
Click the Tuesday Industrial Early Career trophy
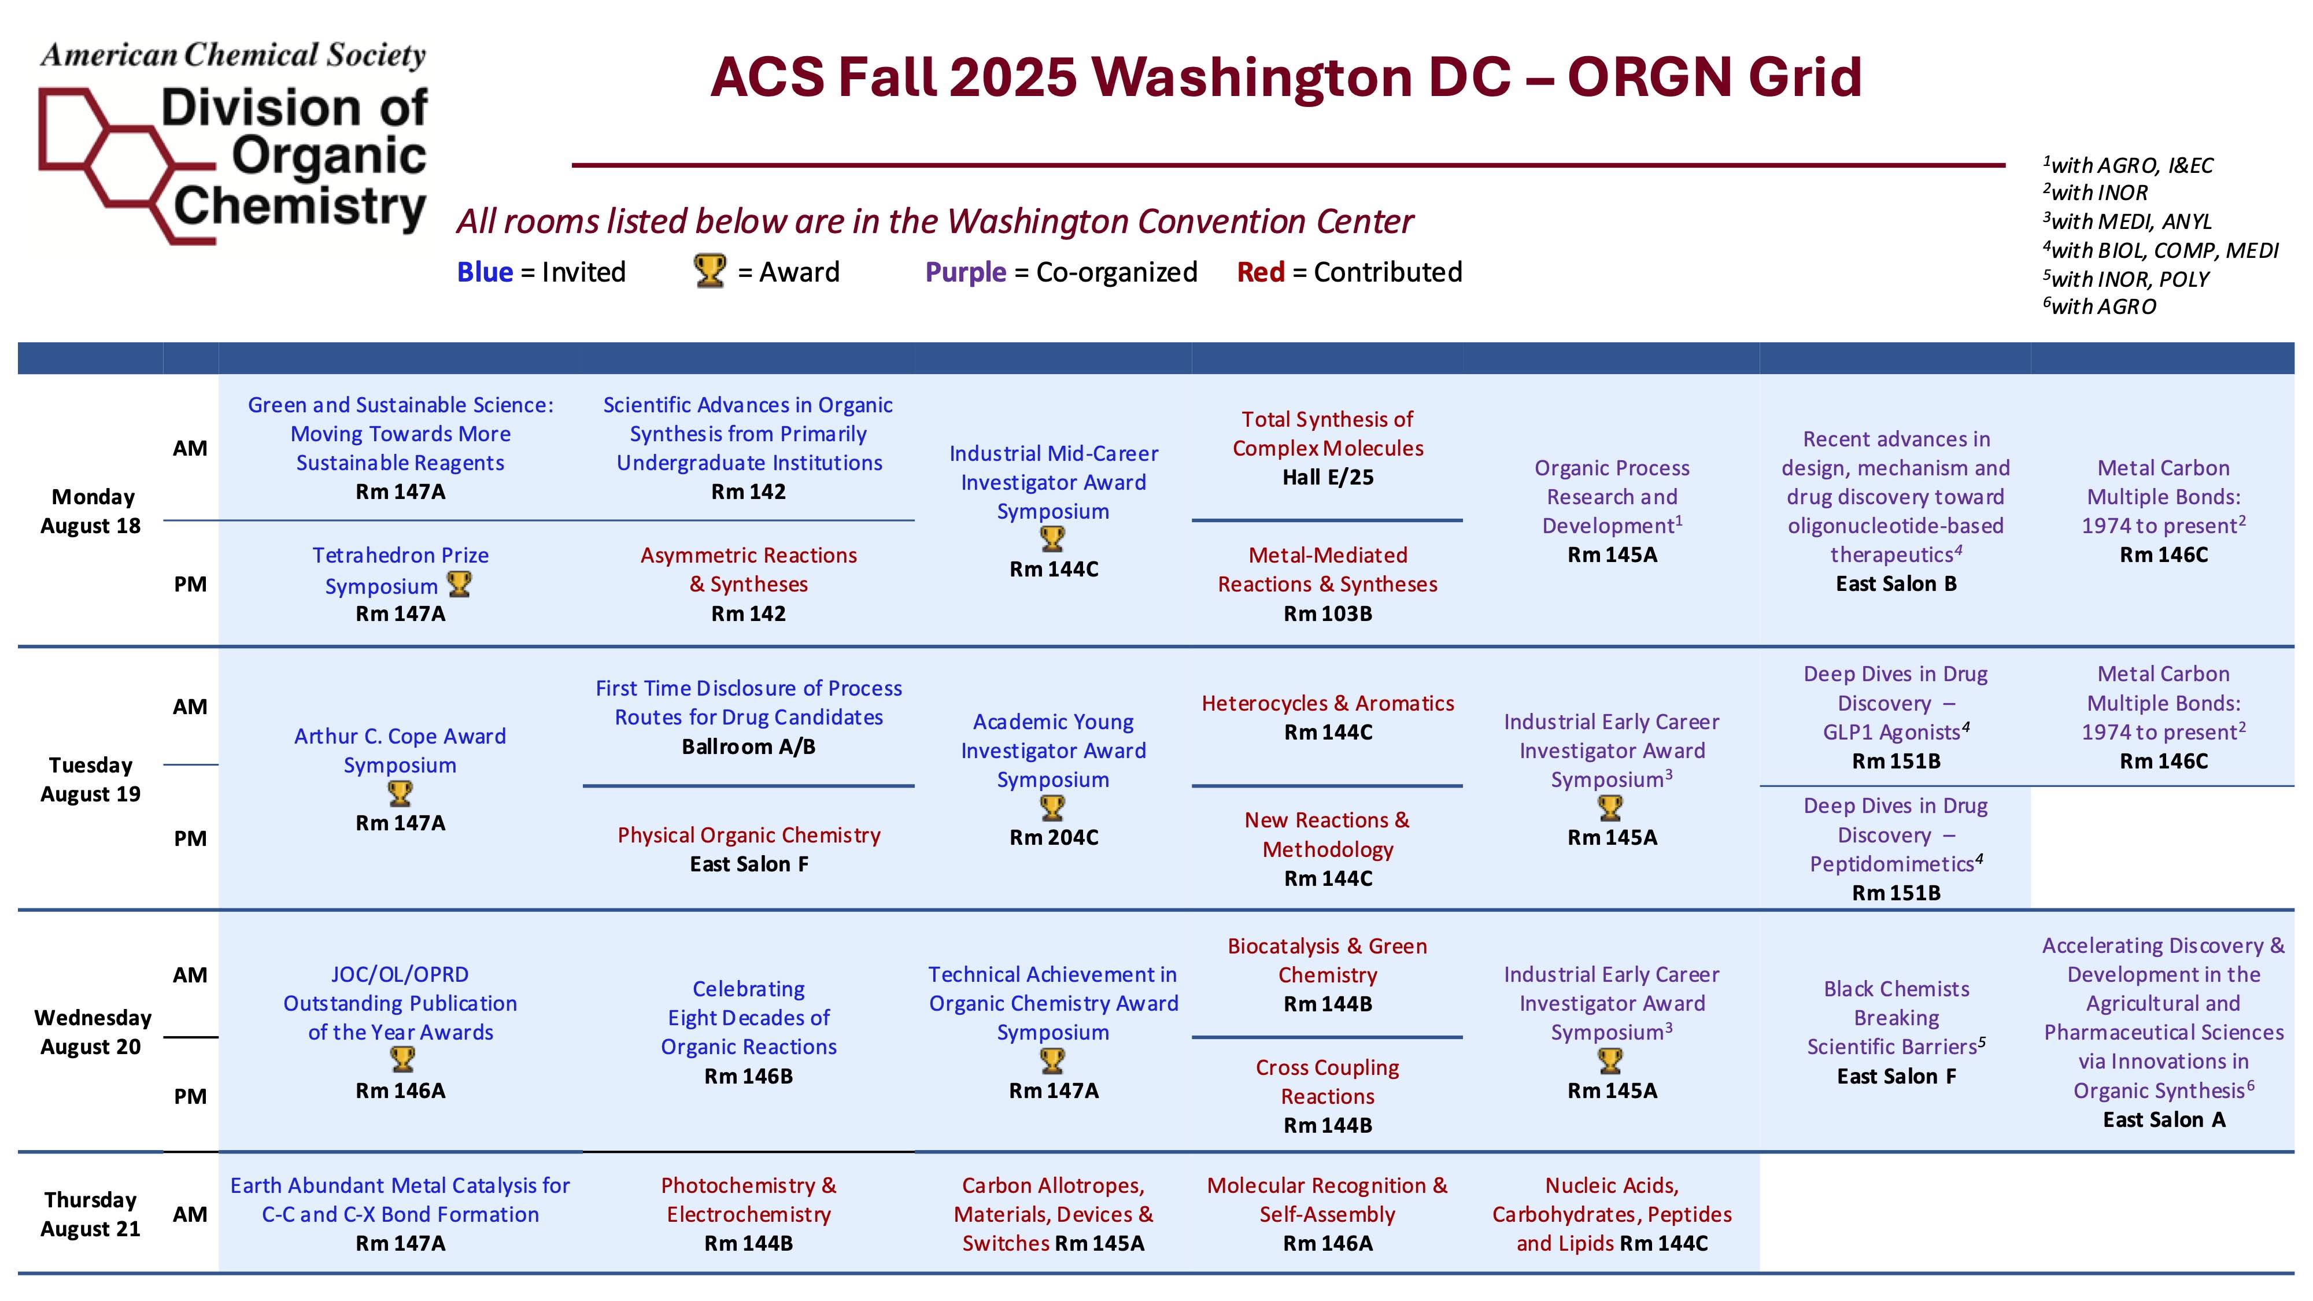[1611, 808]
